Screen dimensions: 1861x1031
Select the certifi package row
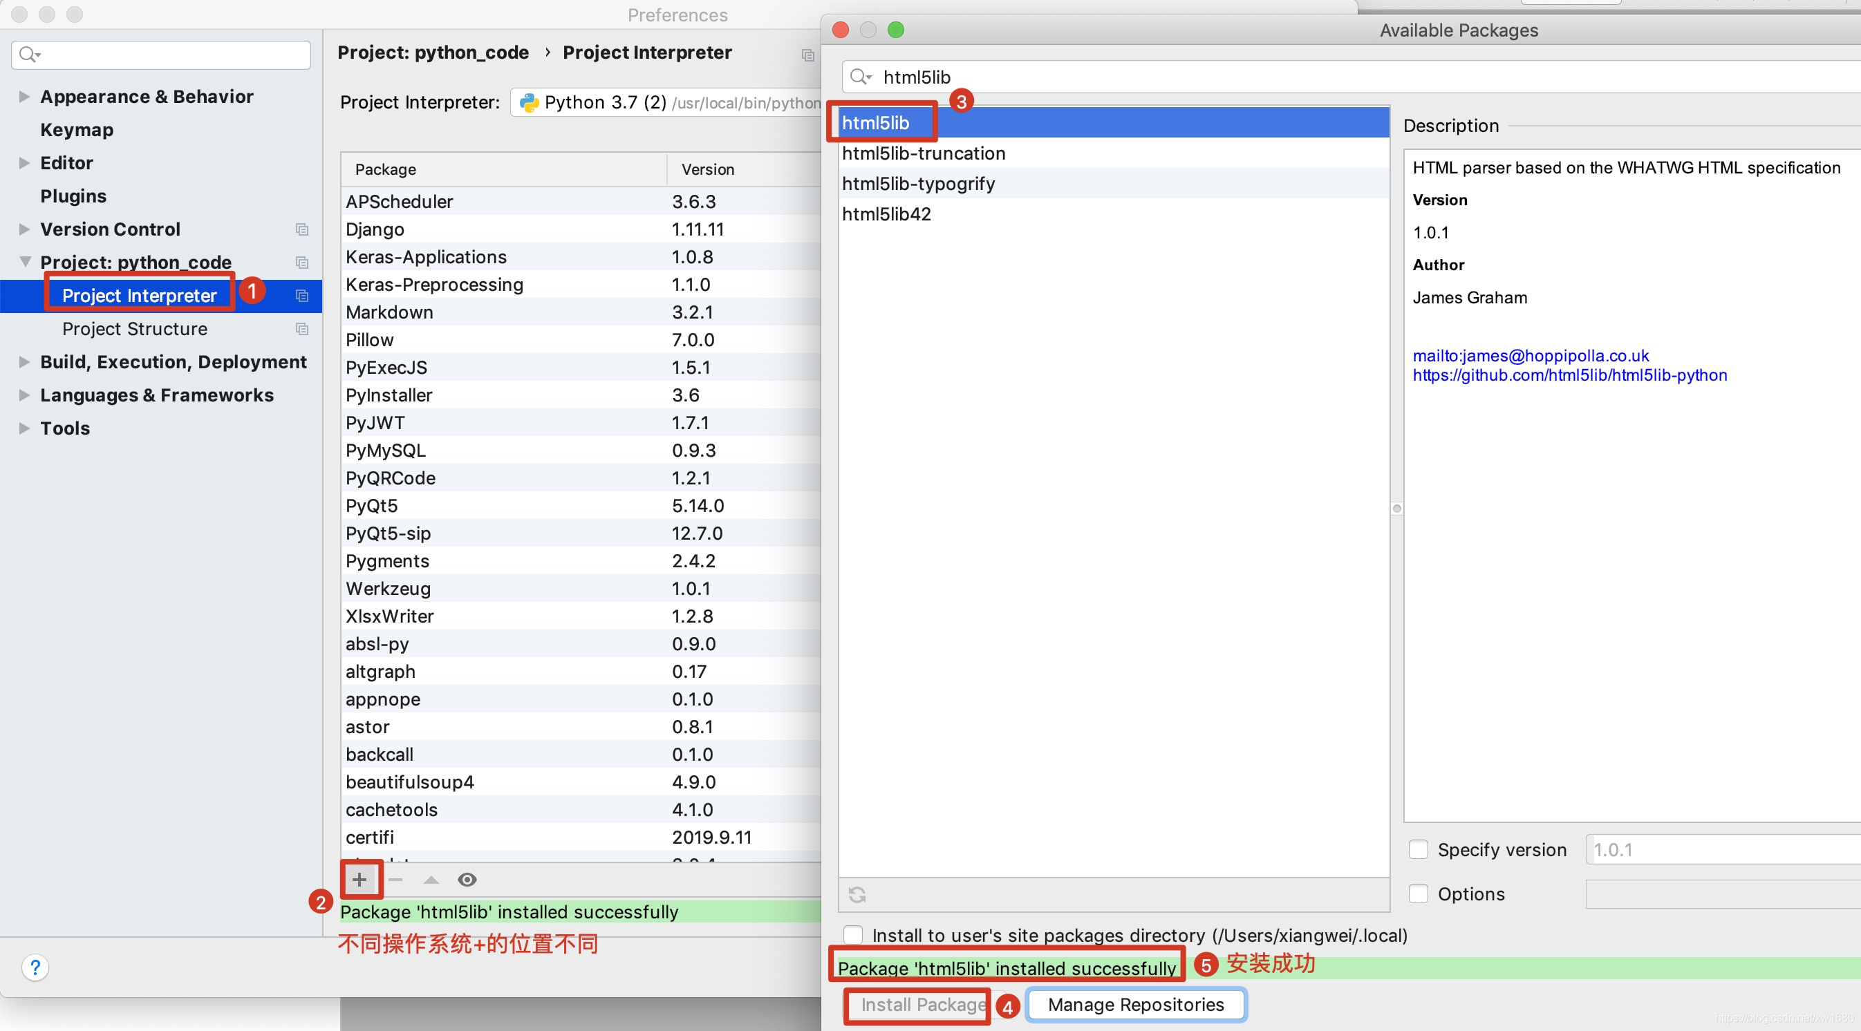point(581,837)
